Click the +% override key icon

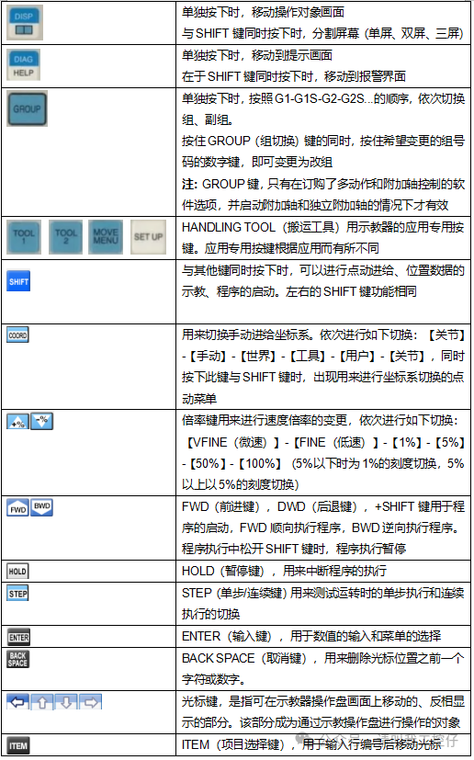tap(18, 421)
